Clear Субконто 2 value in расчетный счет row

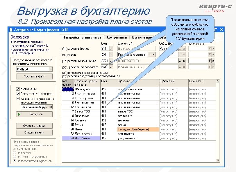184,49
